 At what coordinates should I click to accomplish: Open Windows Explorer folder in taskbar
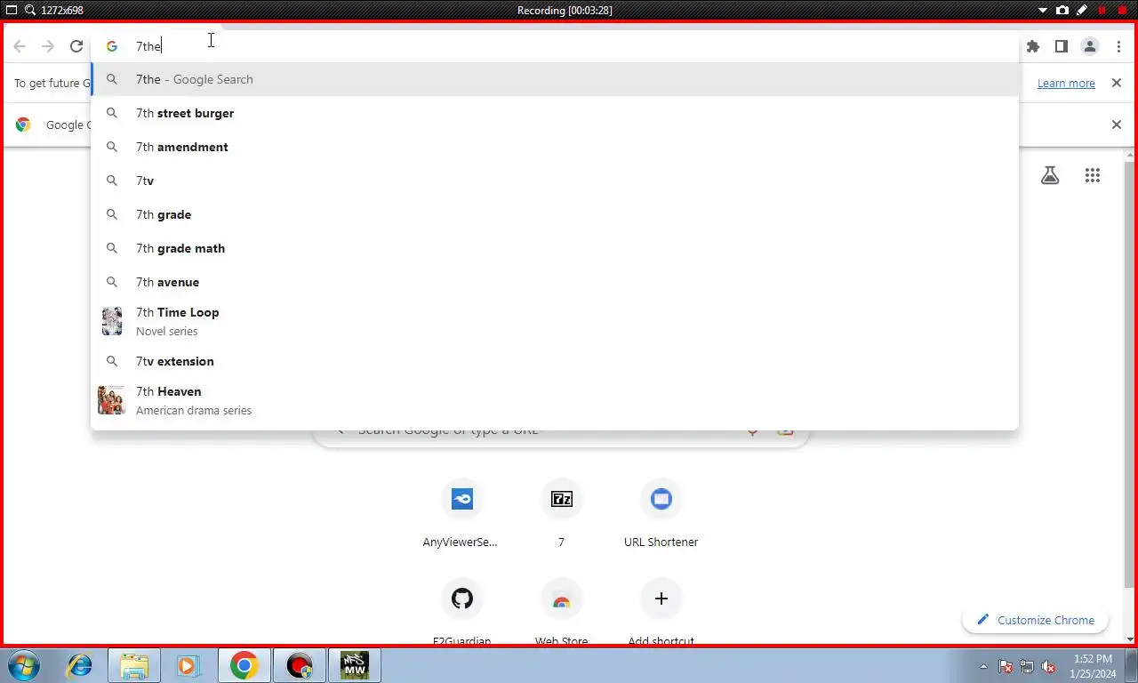134,665
